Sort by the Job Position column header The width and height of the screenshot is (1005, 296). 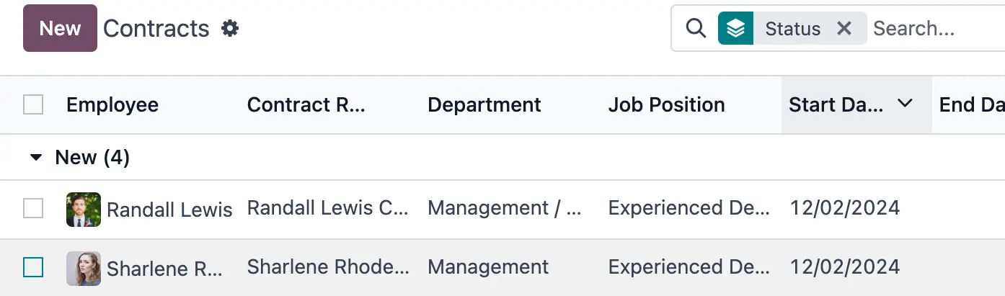point(666,105)
